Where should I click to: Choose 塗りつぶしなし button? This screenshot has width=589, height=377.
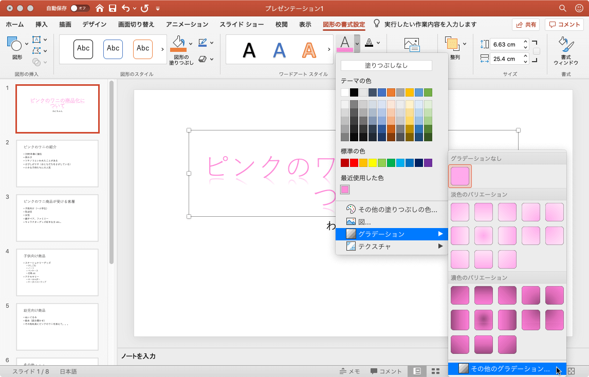pos(386,65)
